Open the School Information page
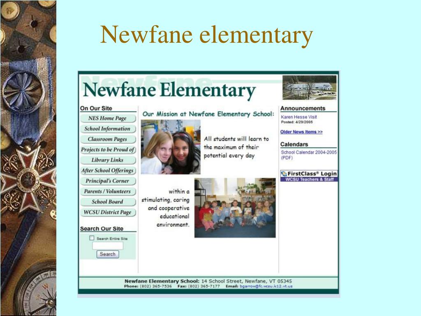The height and width of the screenshot is (316, 421). tap(108, 128)
